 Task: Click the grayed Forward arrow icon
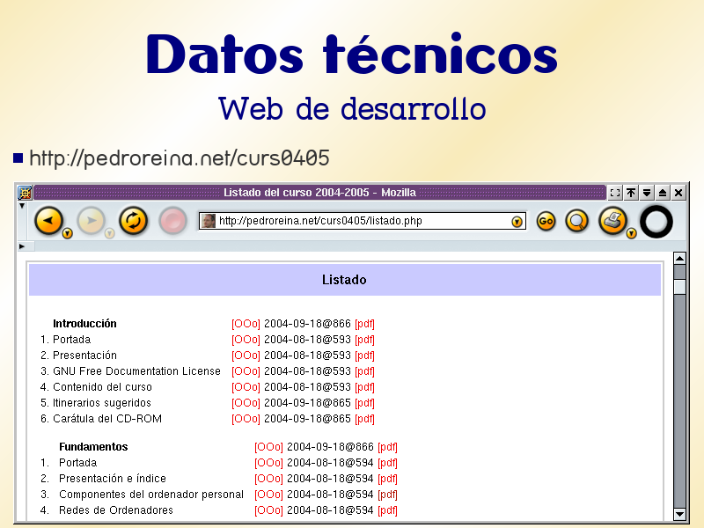click(x=92, y=221)
